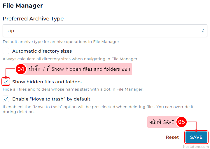Click the Preferred Archive Type label
This screenshot has width=210, height=149.
33,19
